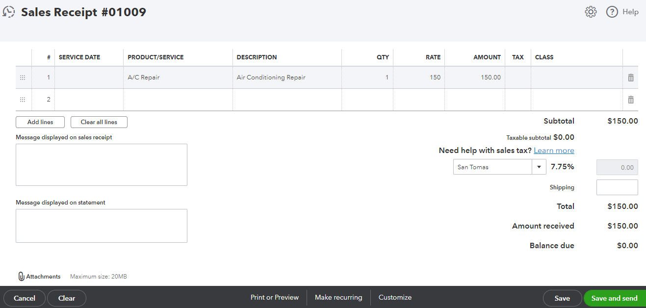Screen dimensions: 646x308
Task: Remove line 2 with its trash icon
Action: [x=630, y=99]
